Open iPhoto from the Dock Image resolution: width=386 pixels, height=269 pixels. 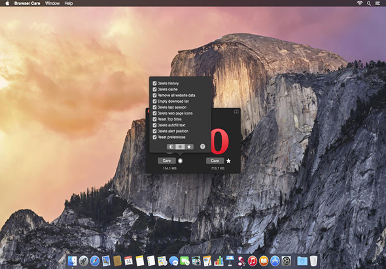tap(196, 261)
